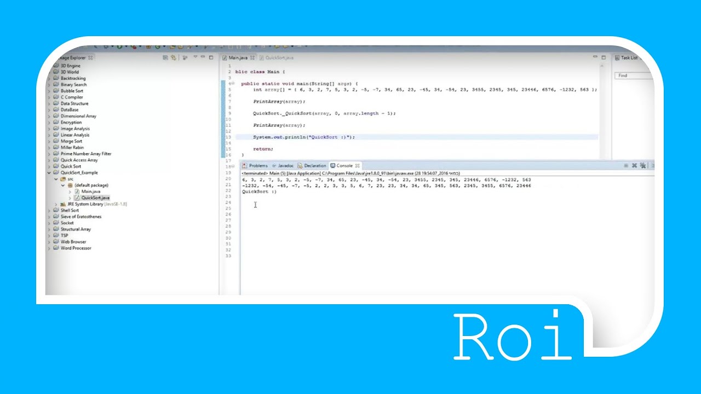Minimize the code editor area
The height and width of the screenshot is (394, 701).
point(595,57)
